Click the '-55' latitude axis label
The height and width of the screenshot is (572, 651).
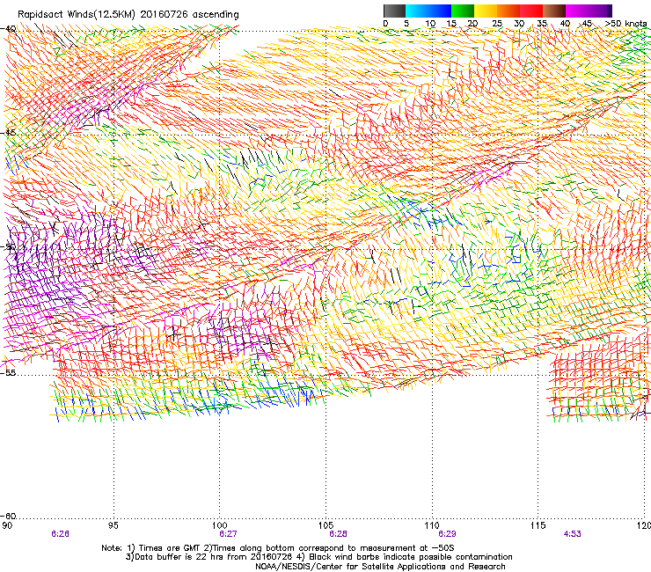pos(8,372)
